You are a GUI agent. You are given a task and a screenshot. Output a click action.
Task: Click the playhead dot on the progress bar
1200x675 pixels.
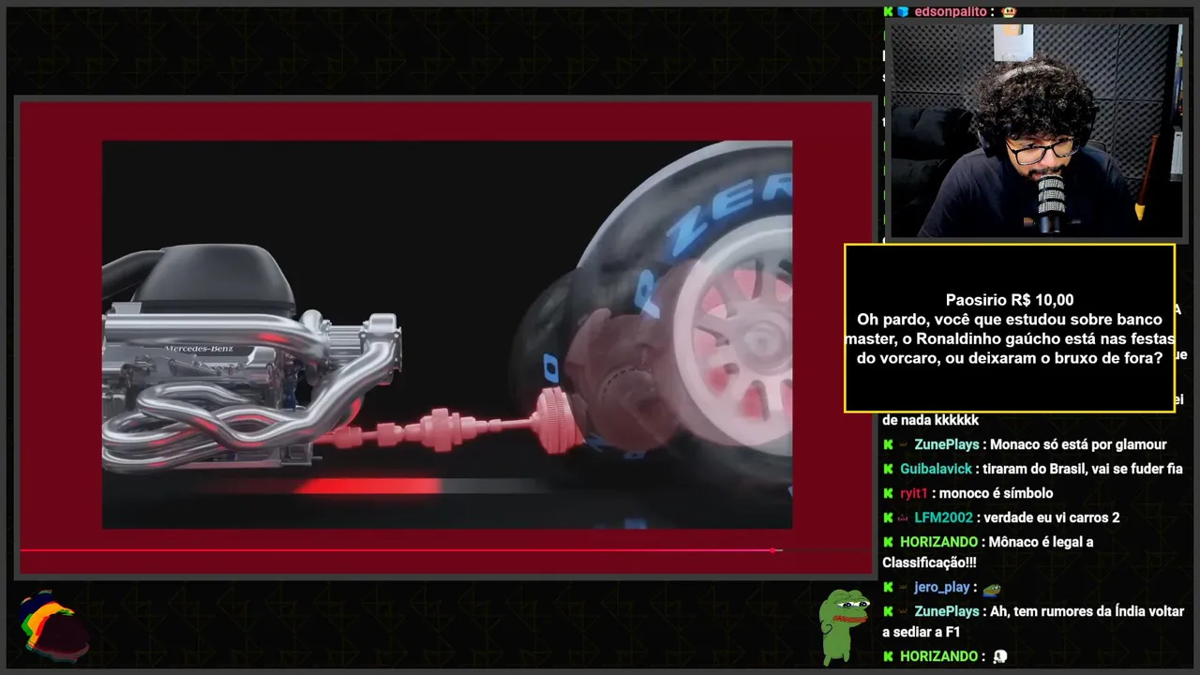pyautogui.click(x=773, y=550)
